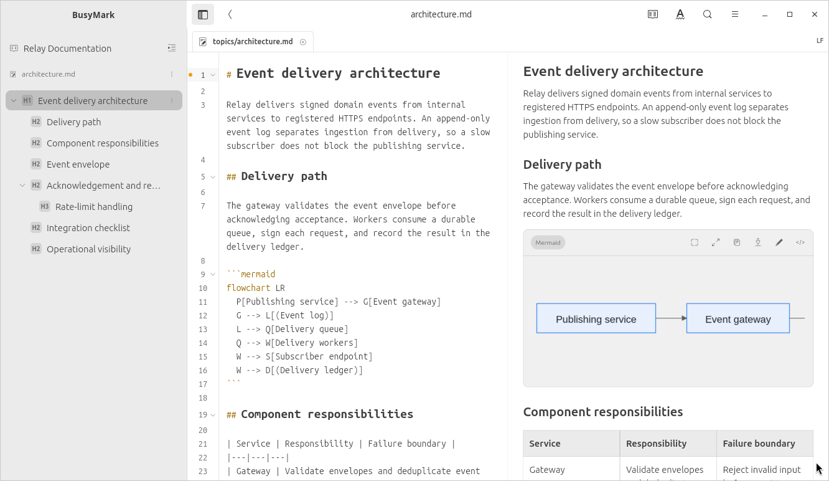Open the hamburger main menu
Viewport: 829px width, 481px height.
735,14
